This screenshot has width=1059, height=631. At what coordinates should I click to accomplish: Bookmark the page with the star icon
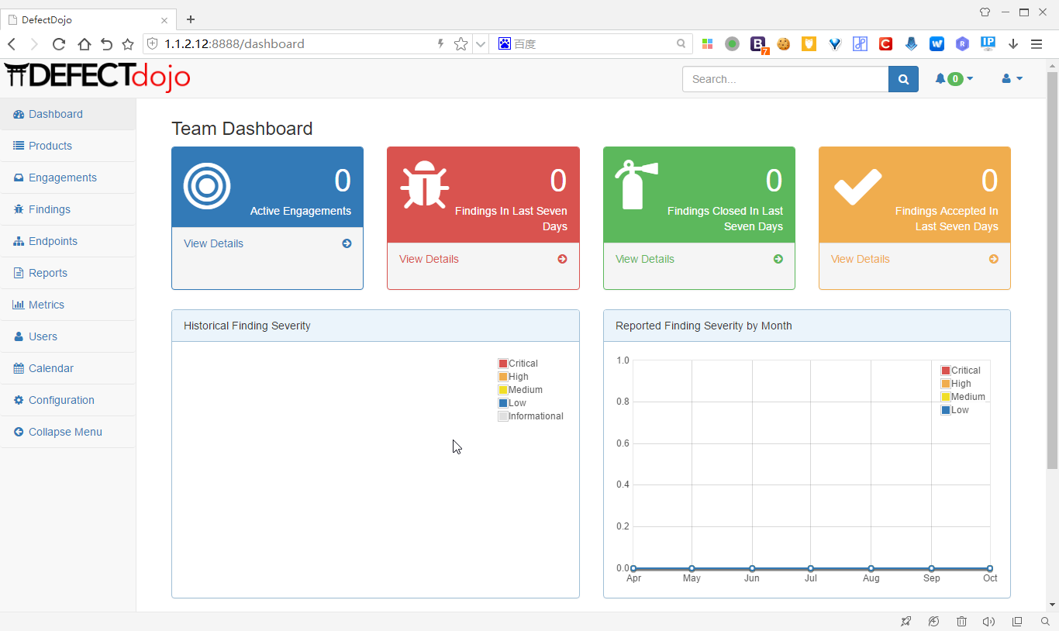point(461,44)
